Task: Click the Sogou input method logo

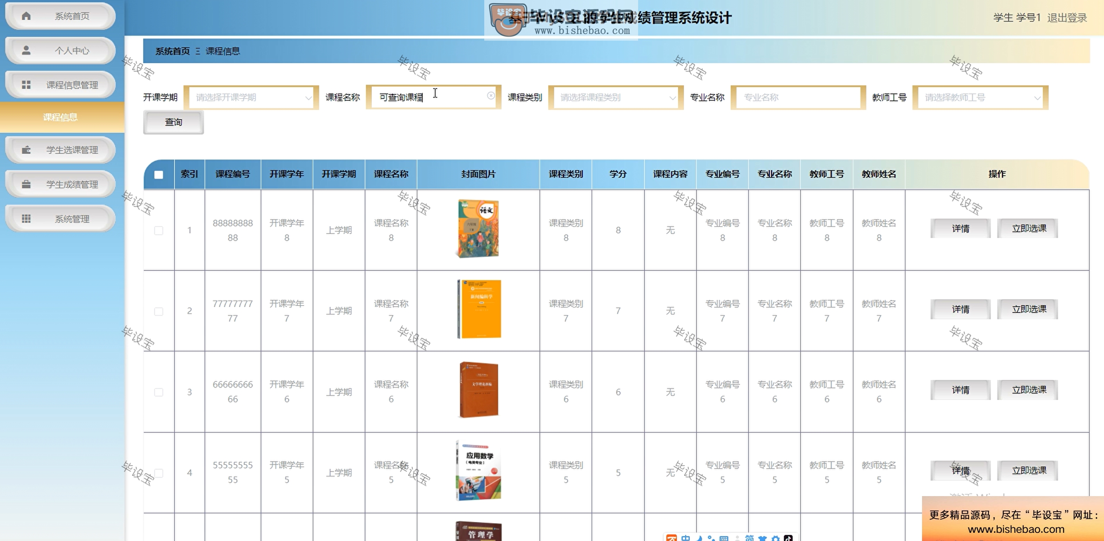Action: (672, 538)
